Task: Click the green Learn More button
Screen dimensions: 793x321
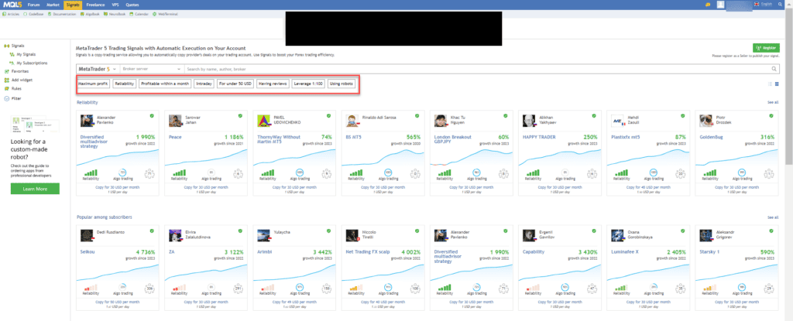Action: pyautogui.click(x=35, y=189)
